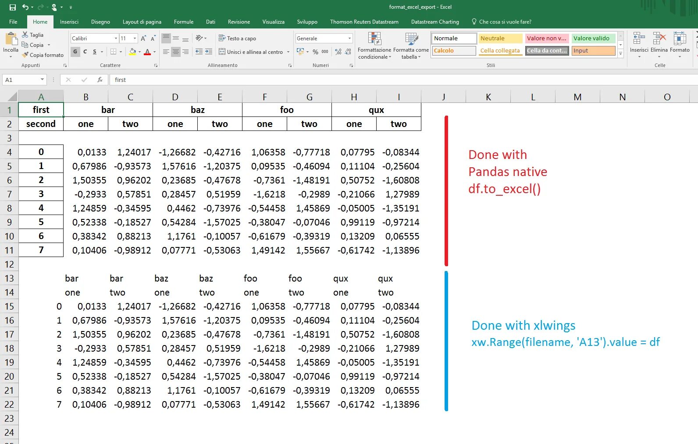698x444 pixels.
Task: Decrease font size with the small A
Action: (x=153, y=39)
